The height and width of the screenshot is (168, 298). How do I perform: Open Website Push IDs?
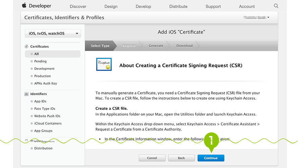coord(47,116)
